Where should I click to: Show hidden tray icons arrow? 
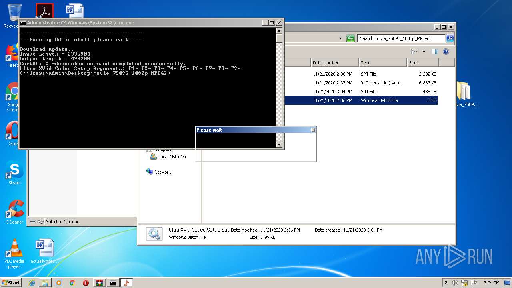446,283
